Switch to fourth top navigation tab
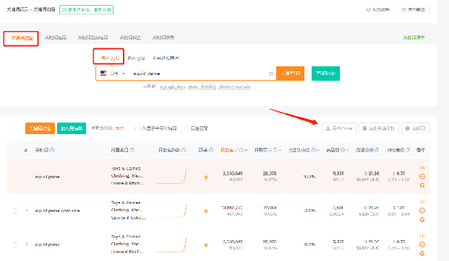 pos(130,37)
